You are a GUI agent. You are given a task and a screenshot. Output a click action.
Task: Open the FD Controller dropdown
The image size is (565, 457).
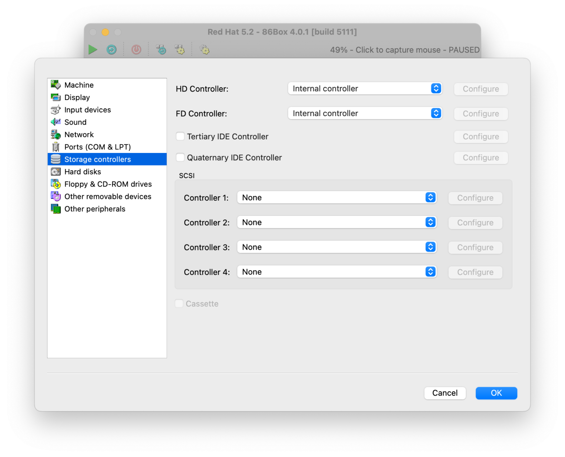point(365,113)
